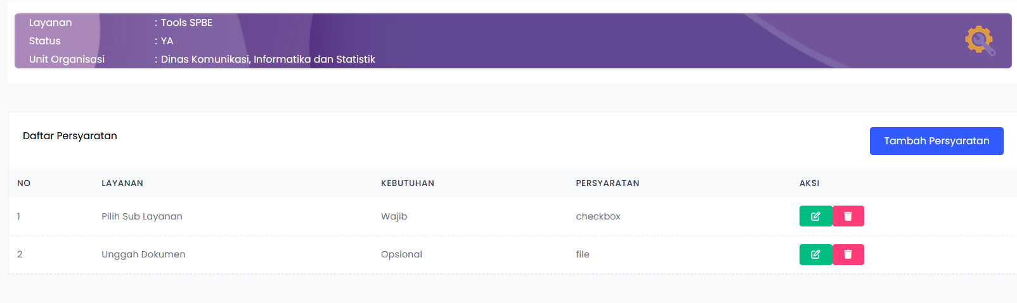Edit the Unggah Dokumen requirement
1017x303 pixels.
point(815,254)
